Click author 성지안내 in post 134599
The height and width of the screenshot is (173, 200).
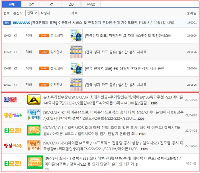pos(56,52)
